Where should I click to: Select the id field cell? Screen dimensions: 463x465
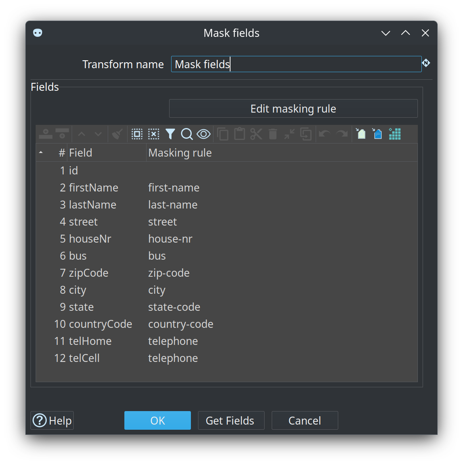pos(107,170)
